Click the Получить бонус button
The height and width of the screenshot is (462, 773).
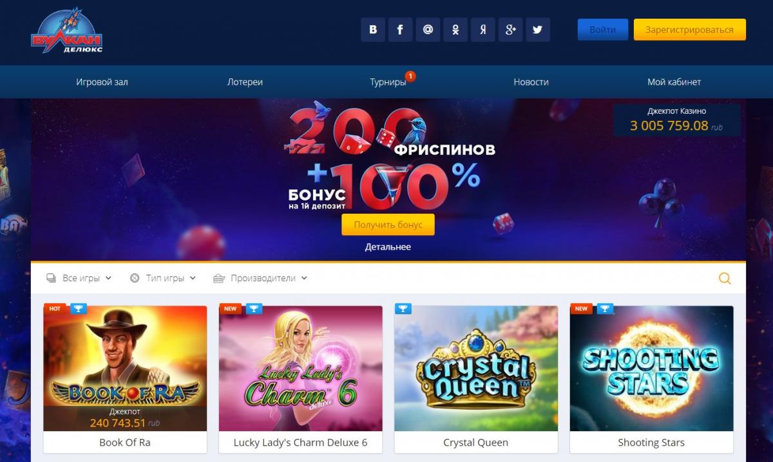388,225
